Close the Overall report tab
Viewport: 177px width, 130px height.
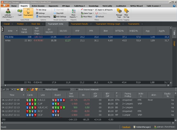click(12, 24)
